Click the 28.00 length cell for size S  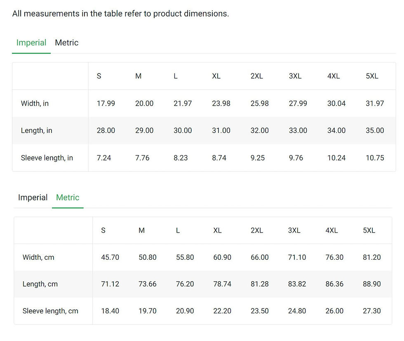pos(106,130)
